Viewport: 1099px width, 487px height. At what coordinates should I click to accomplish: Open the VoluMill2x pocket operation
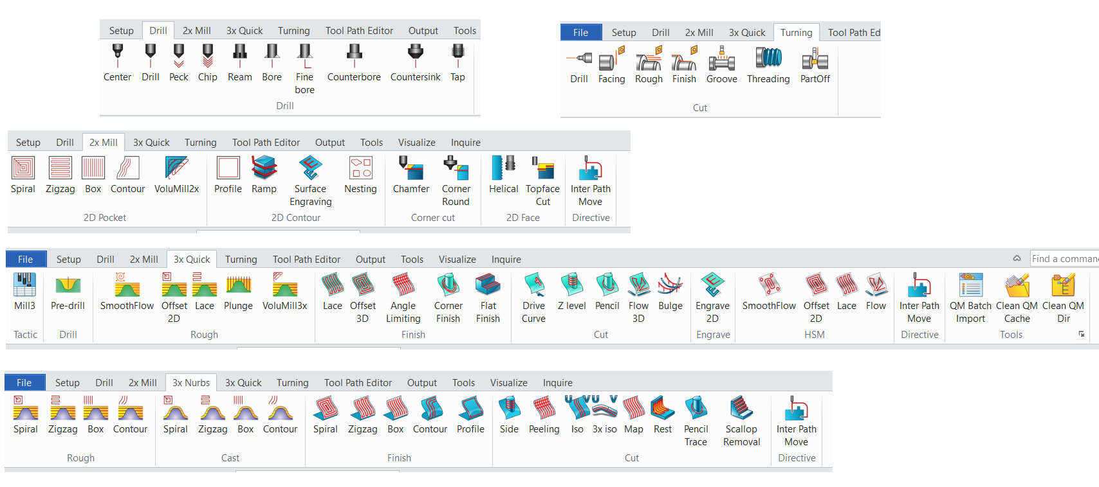pyautogui.click(x=176, y=175)
